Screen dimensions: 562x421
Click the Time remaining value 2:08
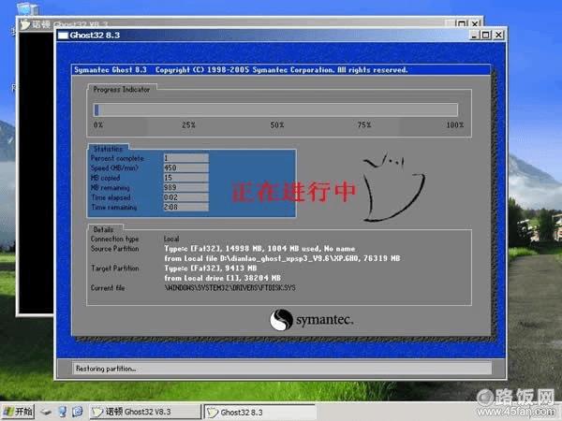click(186, 207)
